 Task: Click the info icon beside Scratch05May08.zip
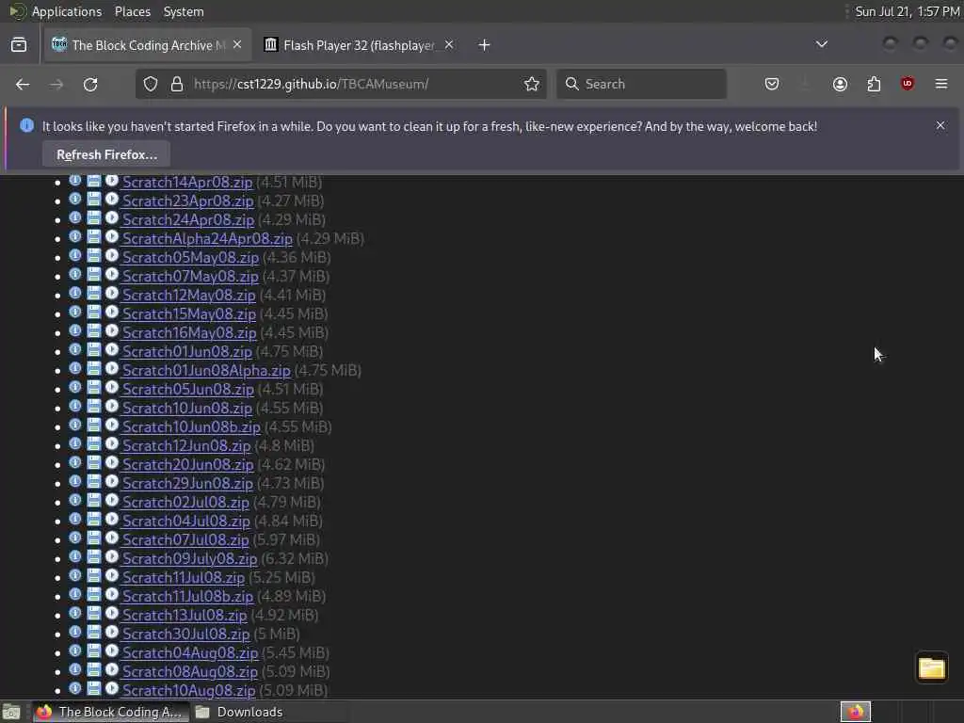(75, 256)
